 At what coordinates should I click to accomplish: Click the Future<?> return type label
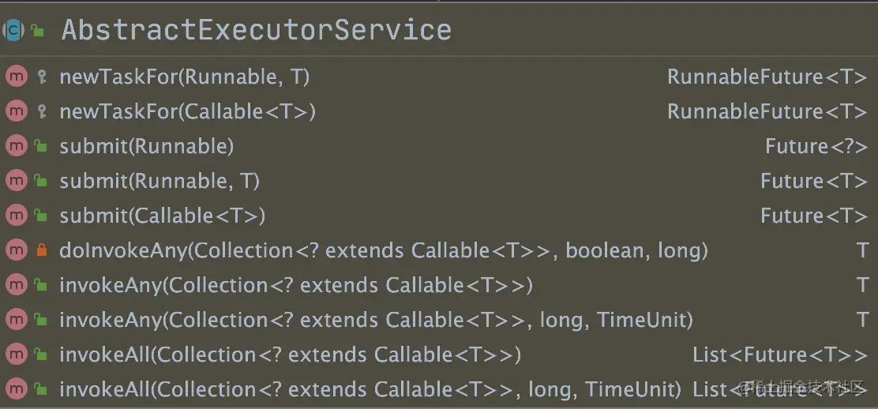[x=816, y=146]
